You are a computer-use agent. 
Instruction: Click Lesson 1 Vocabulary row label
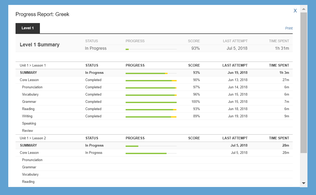(30, 95)
